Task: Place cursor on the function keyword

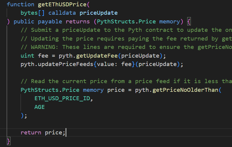Action: click(20, 4)
